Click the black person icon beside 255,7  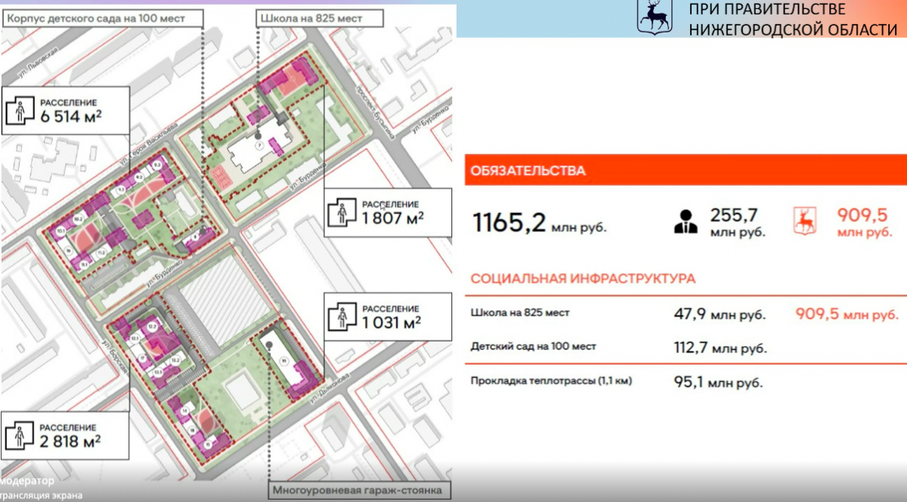click(x=686, y=222)
